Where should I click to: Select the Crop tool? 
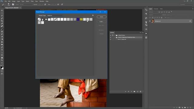(x=2, y=21)
